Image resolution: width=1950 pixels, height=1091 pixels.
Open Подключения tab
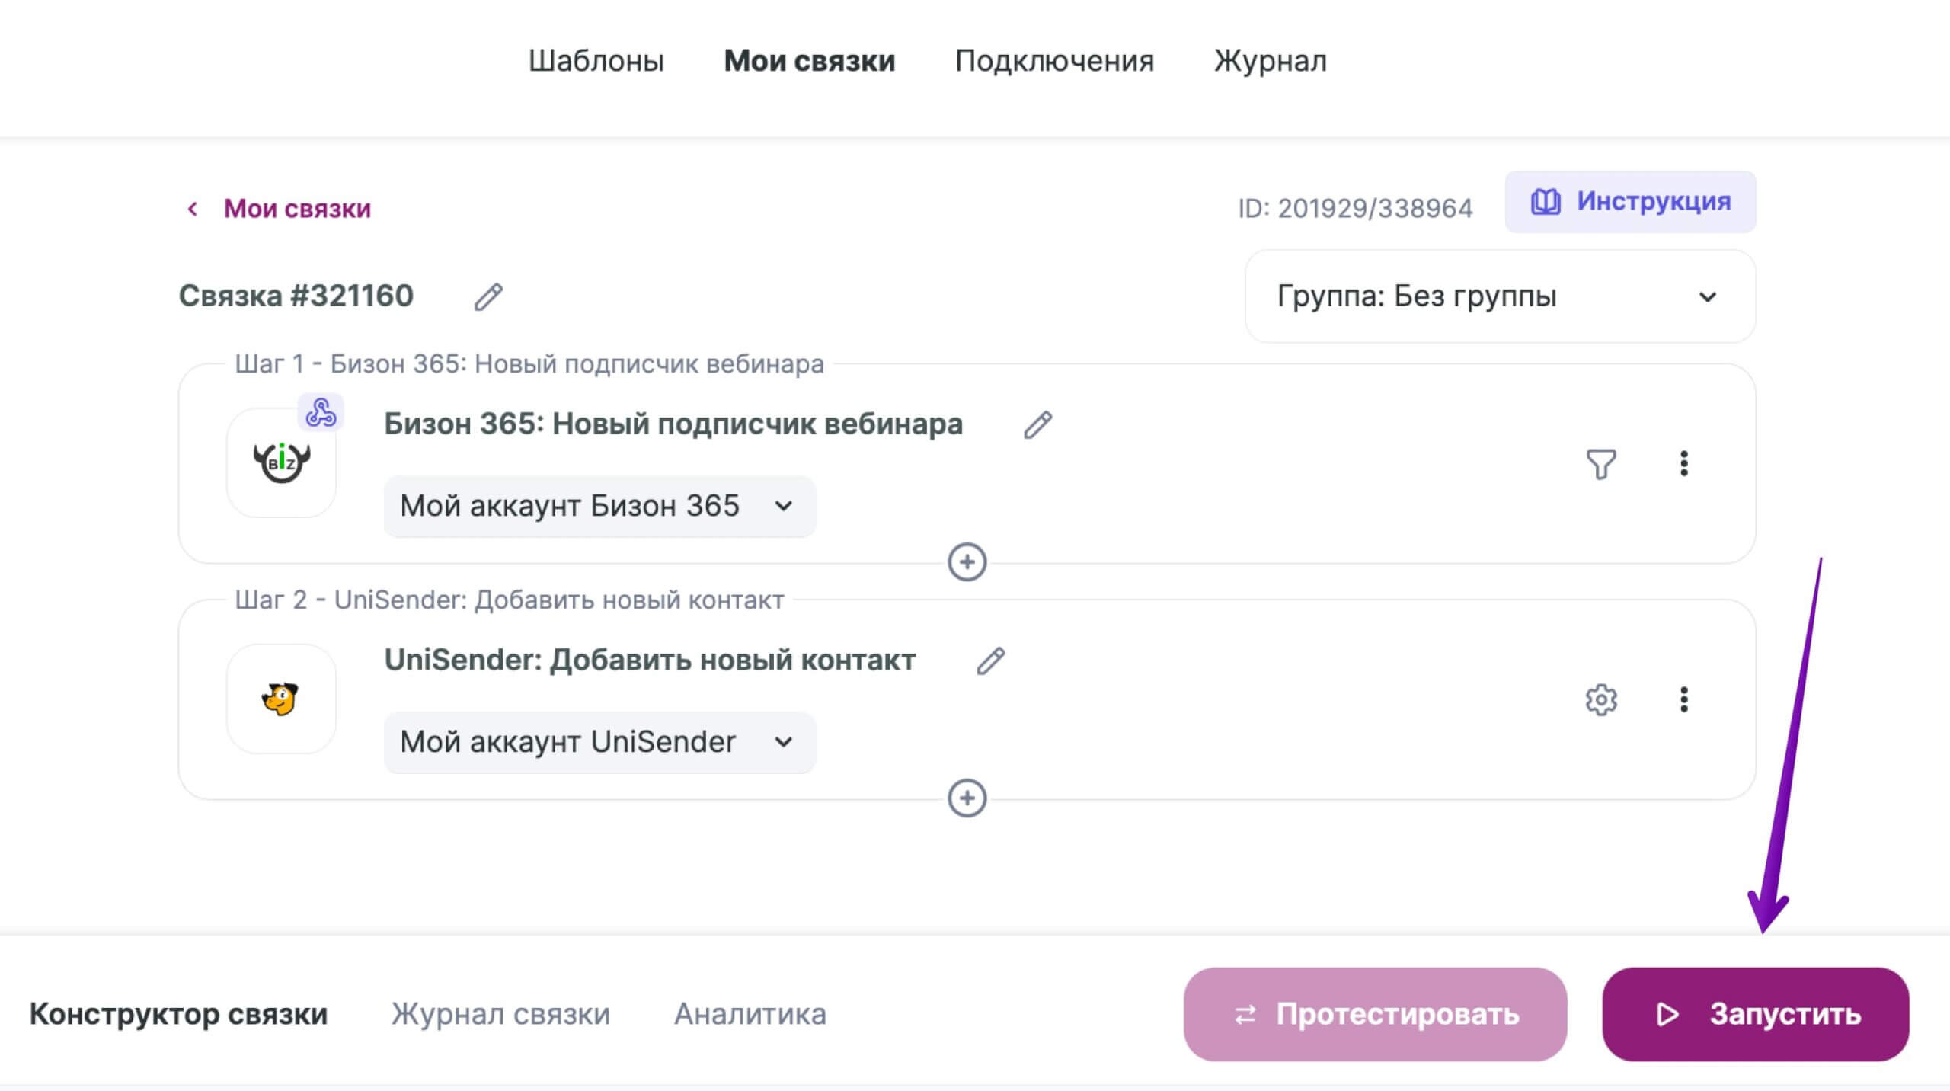[x=1054, y=61]
